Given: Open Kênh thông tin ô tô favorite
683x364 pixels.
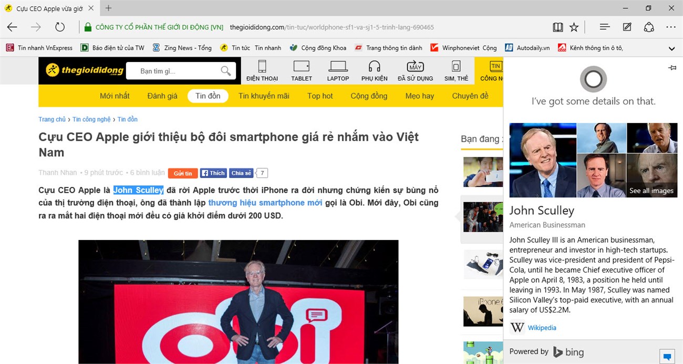Looking at the screenshot, I should tap(591, 48).
